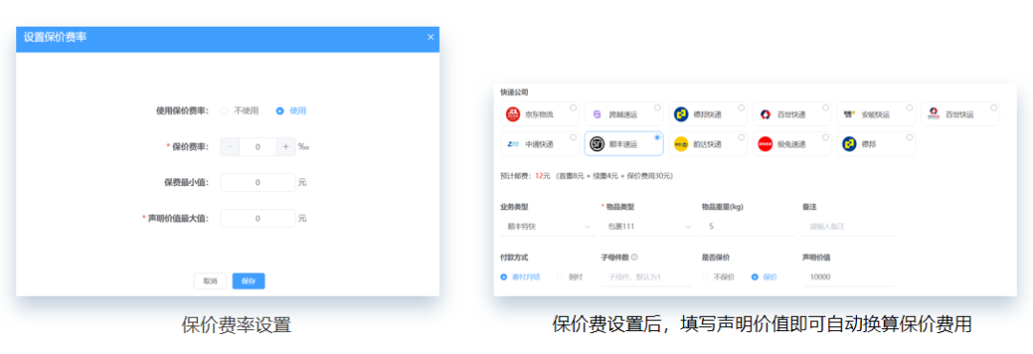Close the 设置保价费率 dialog
Viewport: 1033px width, 354px height.
coord(430,37)
